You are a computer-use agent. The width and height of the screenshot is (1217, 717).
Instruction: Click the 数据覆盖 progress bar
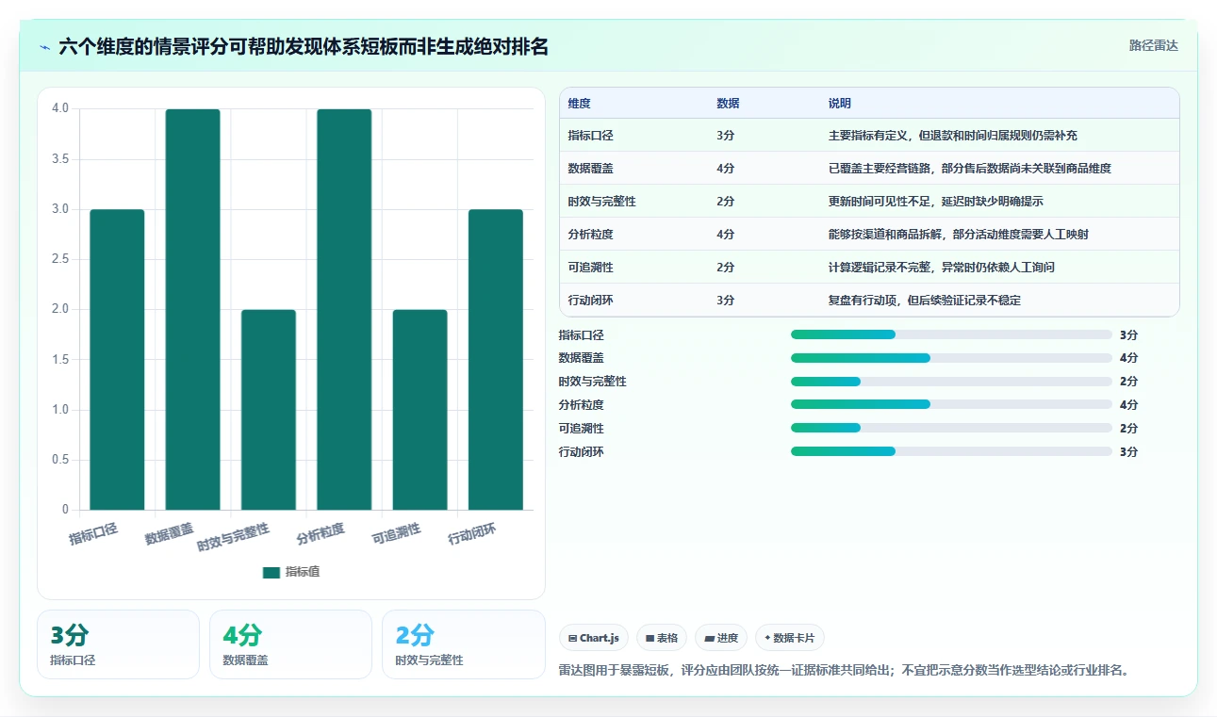[x=951, y=358]
